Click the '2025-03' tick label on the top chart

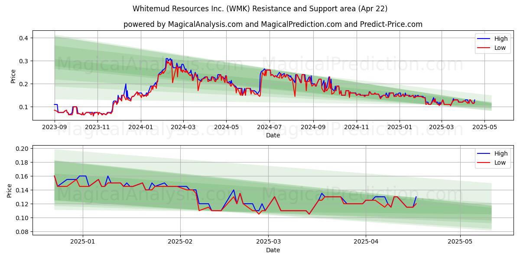442,127
